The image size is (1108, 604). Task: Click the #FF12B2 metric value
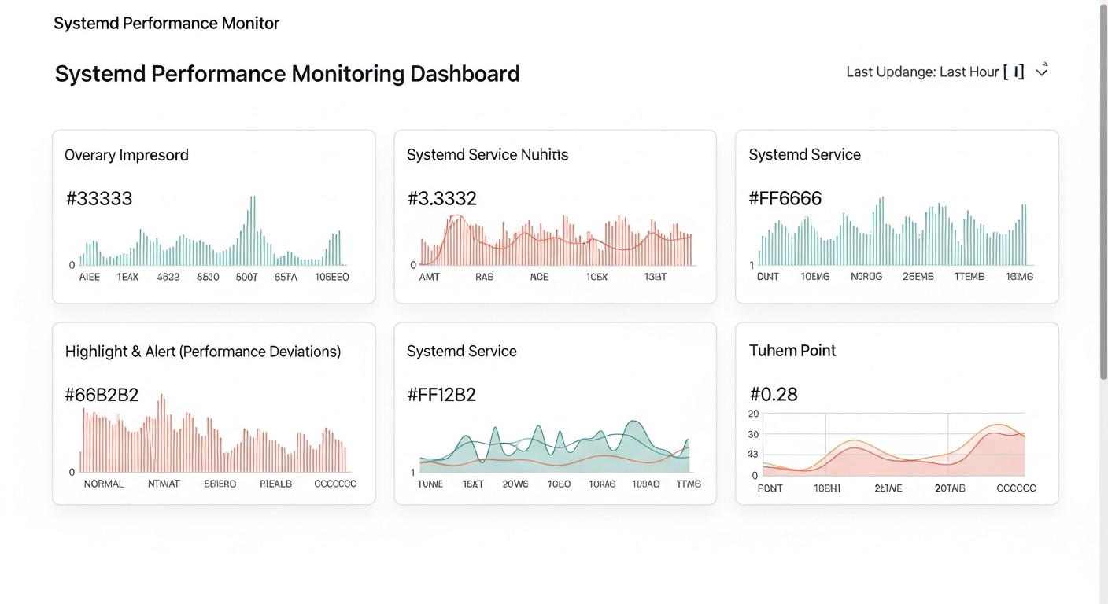click(442, 394)
